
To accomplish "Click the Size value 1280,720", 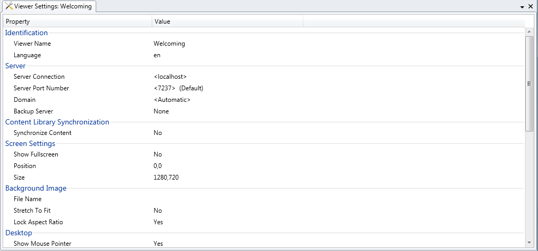I will pos(166,177).
